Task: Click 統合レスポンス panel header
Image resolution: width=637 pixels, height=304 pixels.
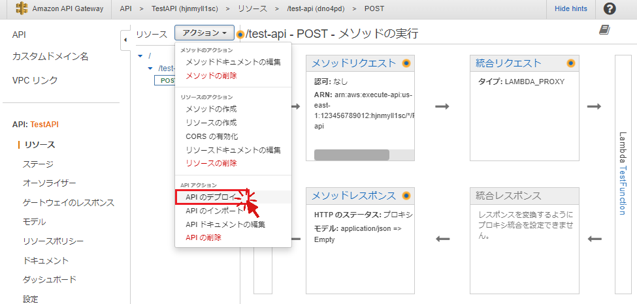Action: tap(524, 196)
